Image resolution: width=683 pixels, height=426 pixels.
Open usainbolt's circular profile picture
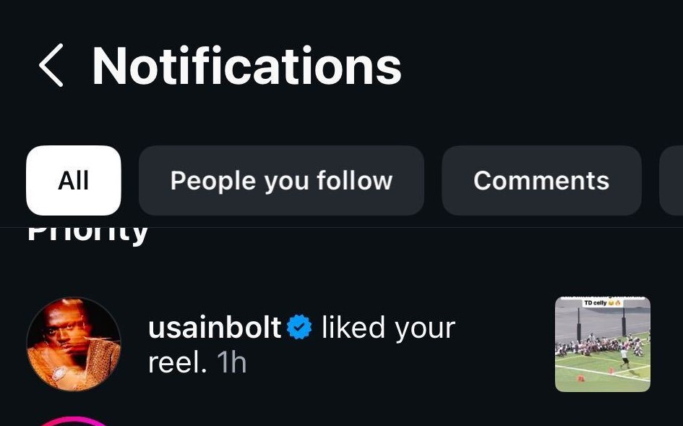tap(74, 344)
